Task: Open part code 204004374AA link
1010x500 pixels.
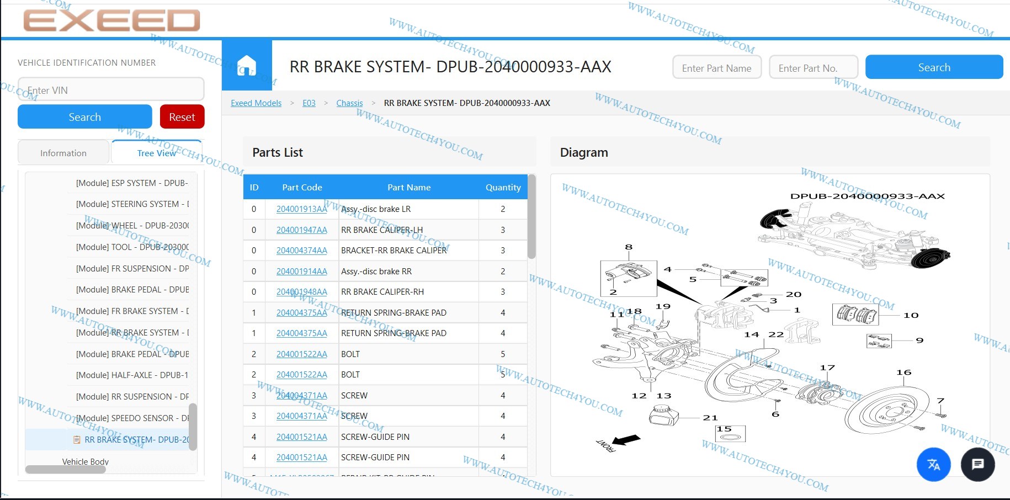Action: 302,251
